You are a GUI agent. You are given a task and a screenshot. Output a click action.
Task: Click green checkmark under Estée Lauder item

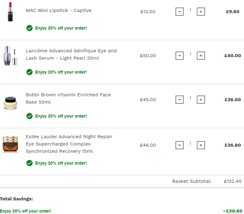coord(29,163)
